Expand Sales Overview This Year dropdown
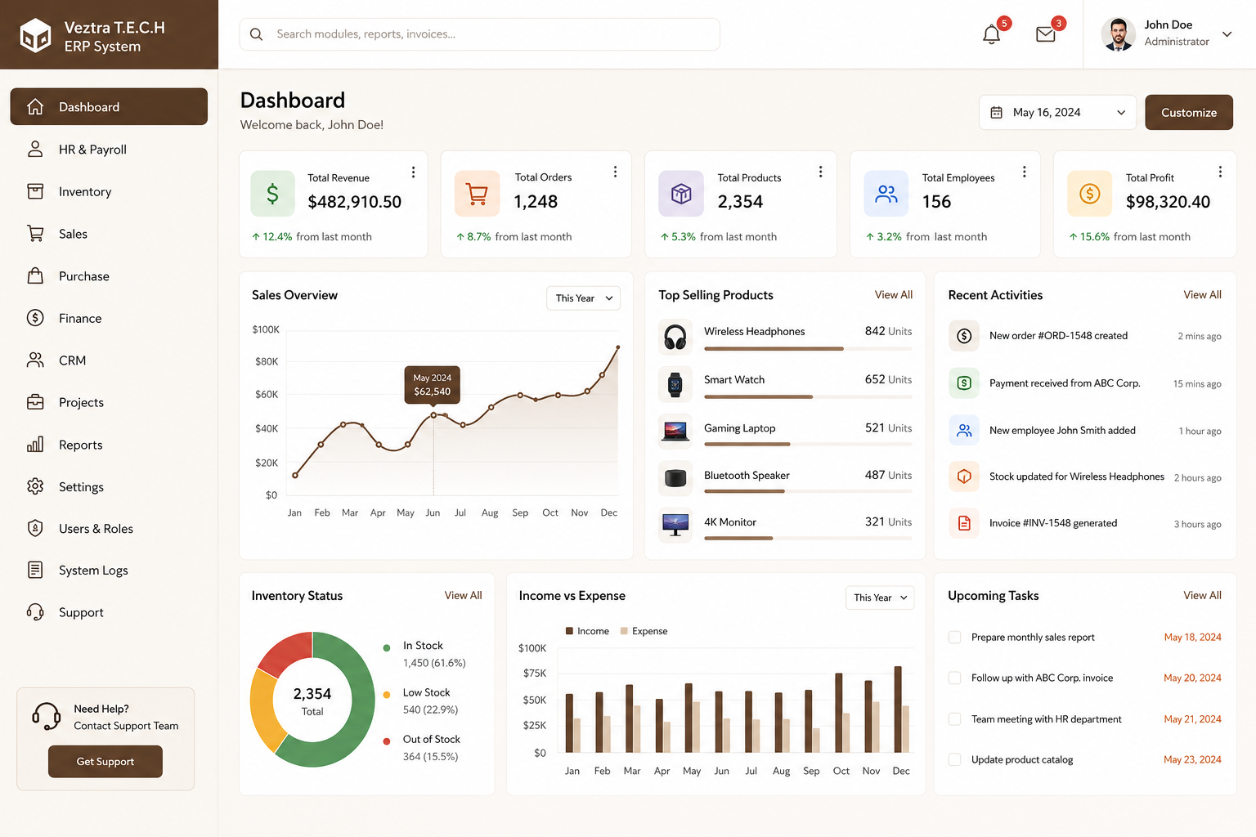 coord(583,298)
